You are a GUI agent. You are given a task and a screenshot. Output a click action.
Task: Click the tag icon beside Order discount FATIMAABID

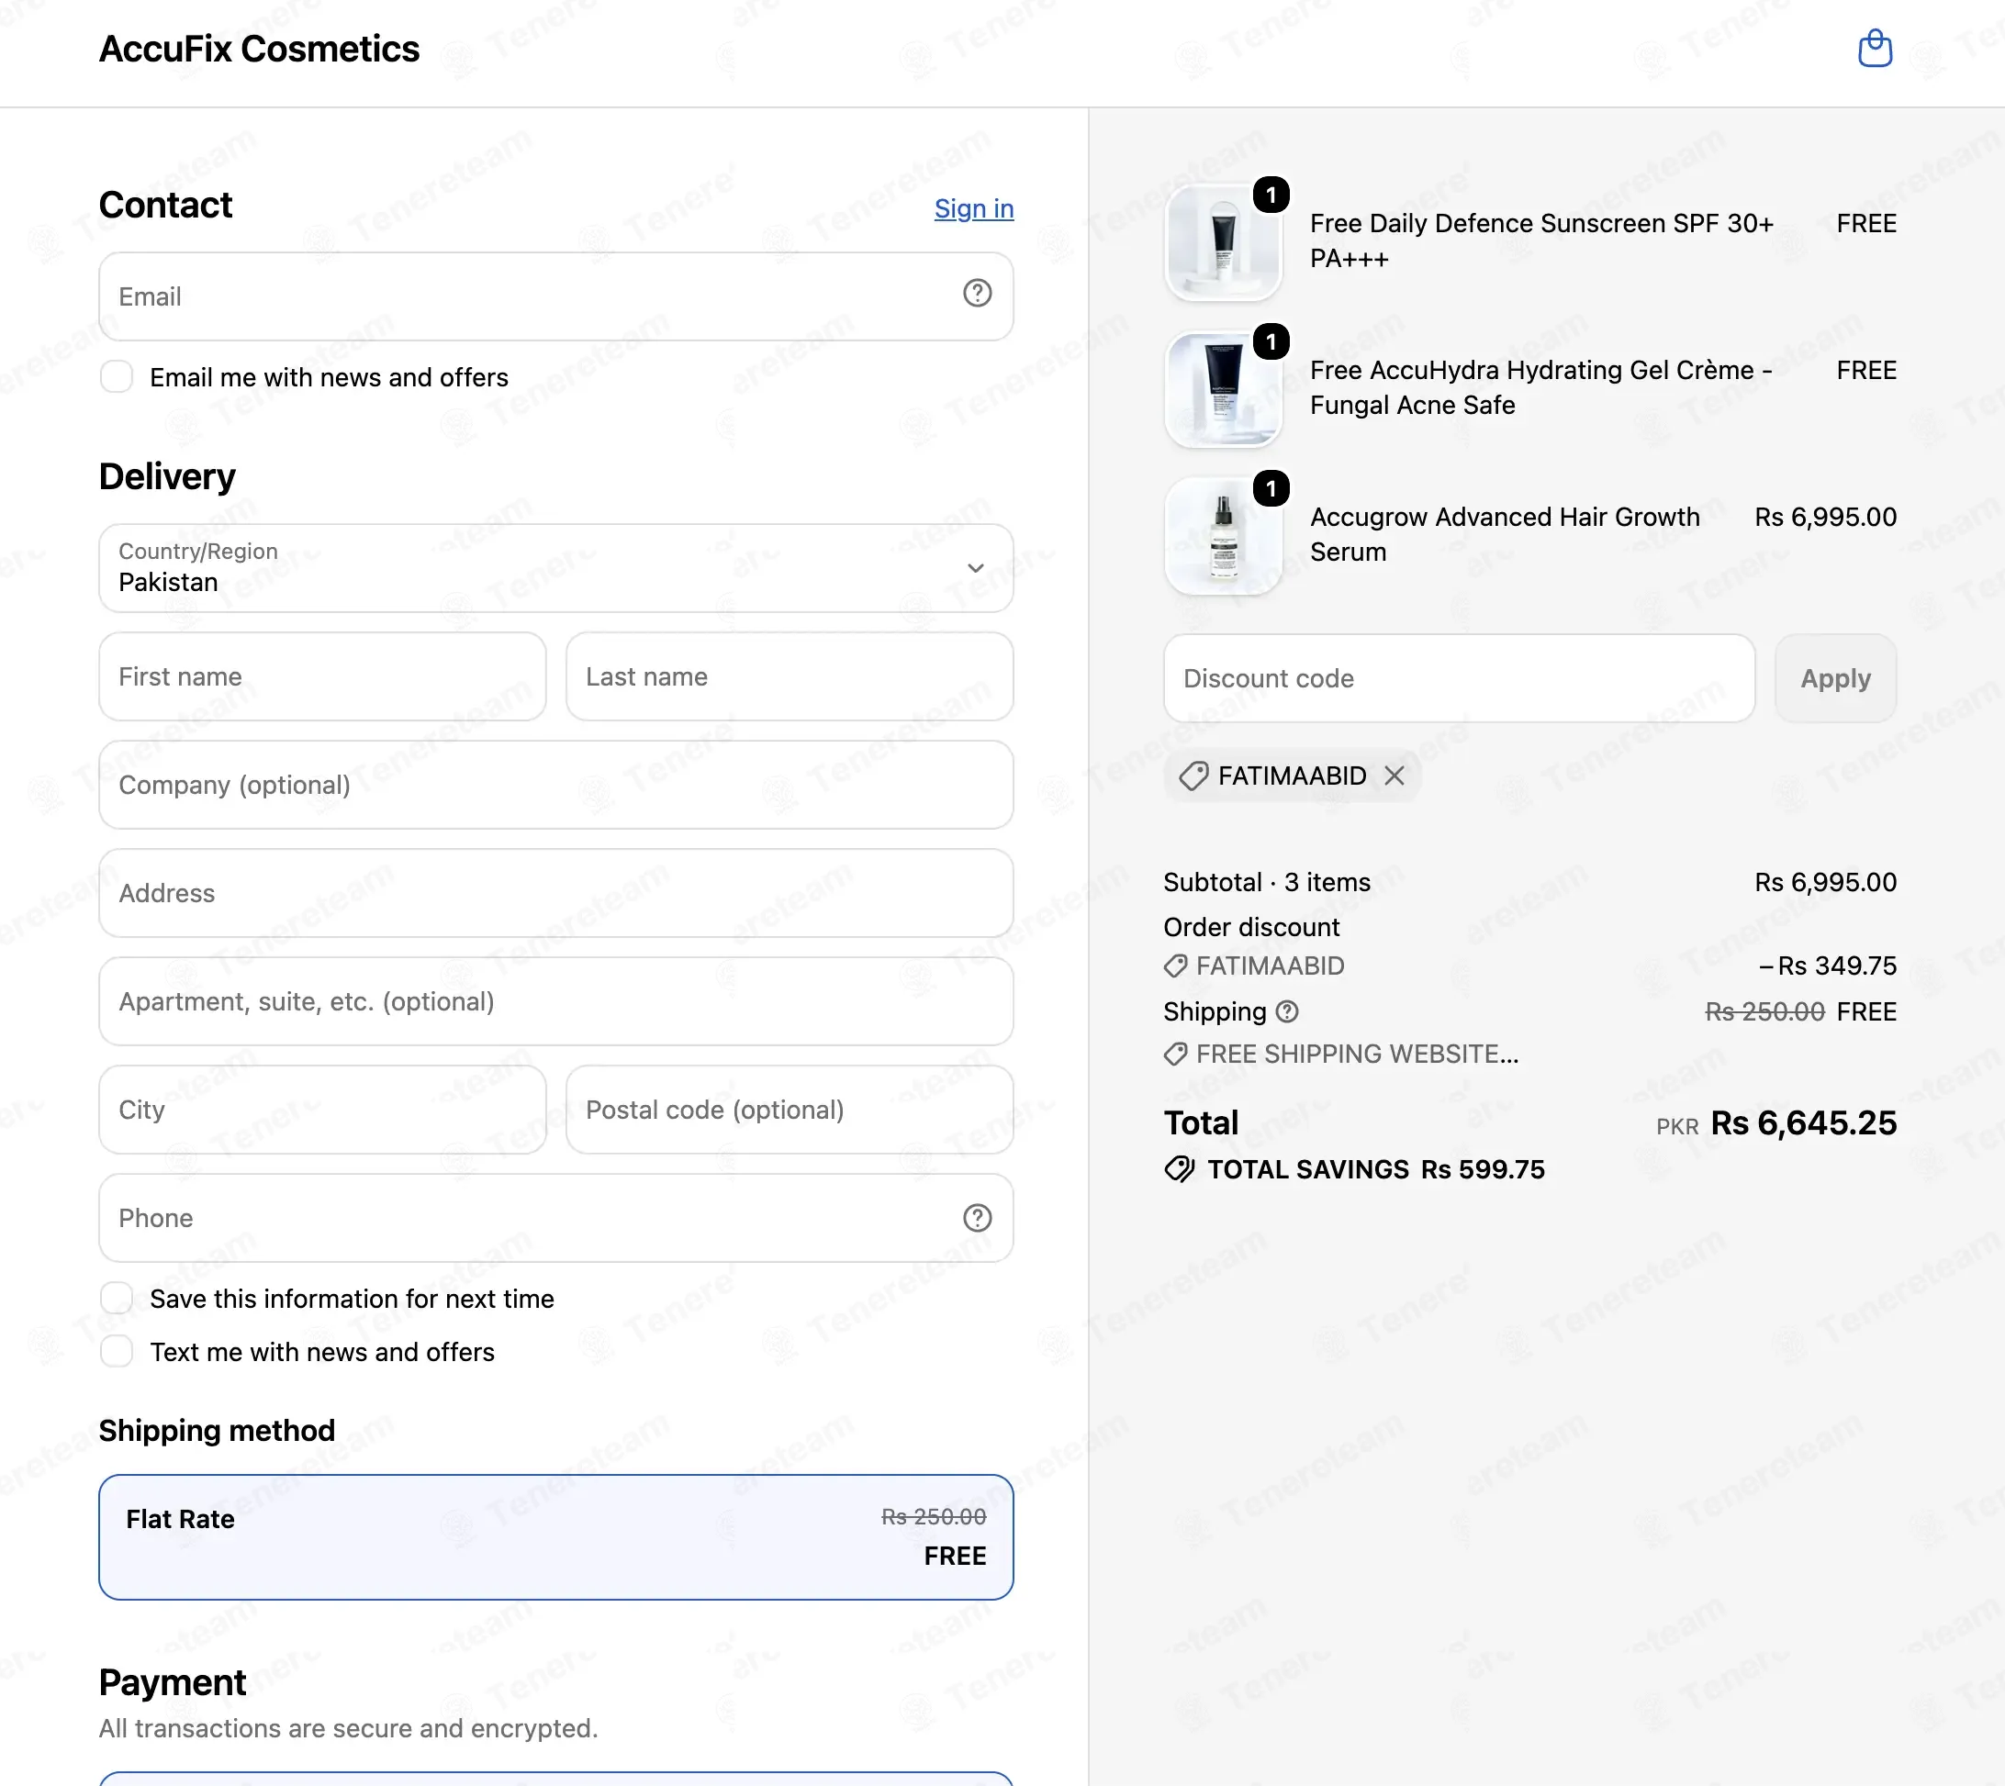[1176, 966]
